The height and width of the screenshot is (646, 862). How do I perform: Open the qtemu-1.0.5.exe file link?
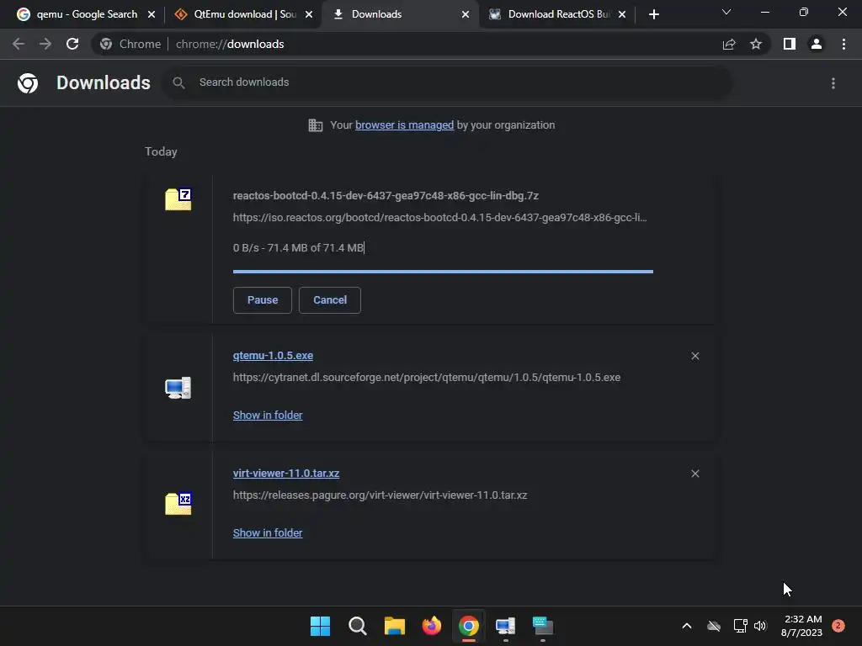coord(273,356)
